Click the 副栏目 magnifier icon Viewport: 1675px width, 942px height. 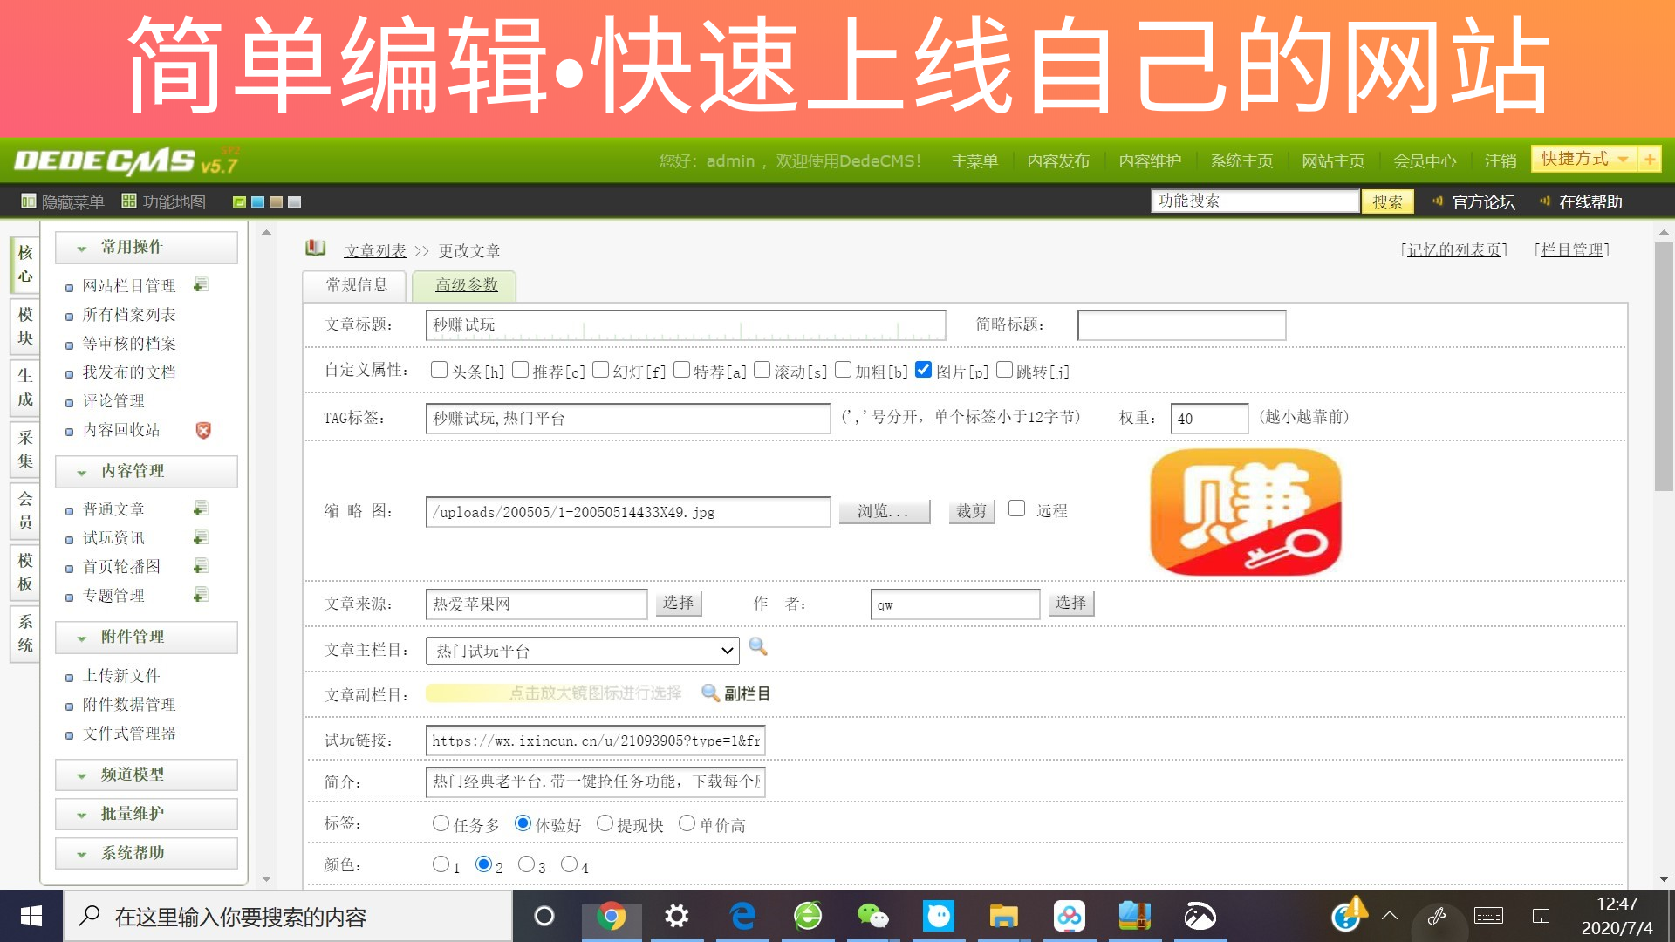click(710, 693)
